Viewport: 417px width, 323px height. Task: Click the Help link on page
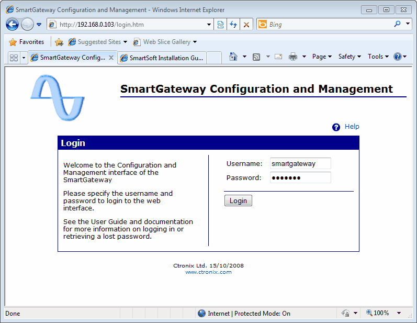click(352, 126)
